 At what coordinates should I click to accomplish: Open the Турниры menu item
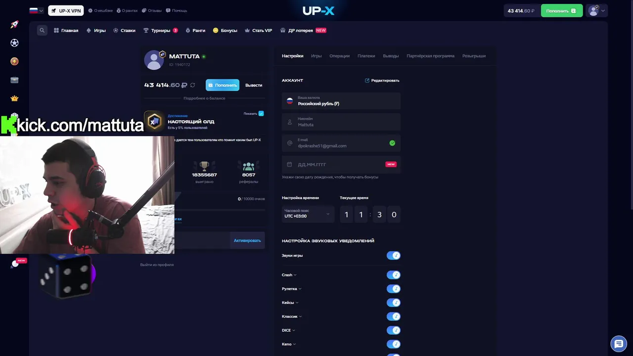pyautogui.click(x=160, y=30)
